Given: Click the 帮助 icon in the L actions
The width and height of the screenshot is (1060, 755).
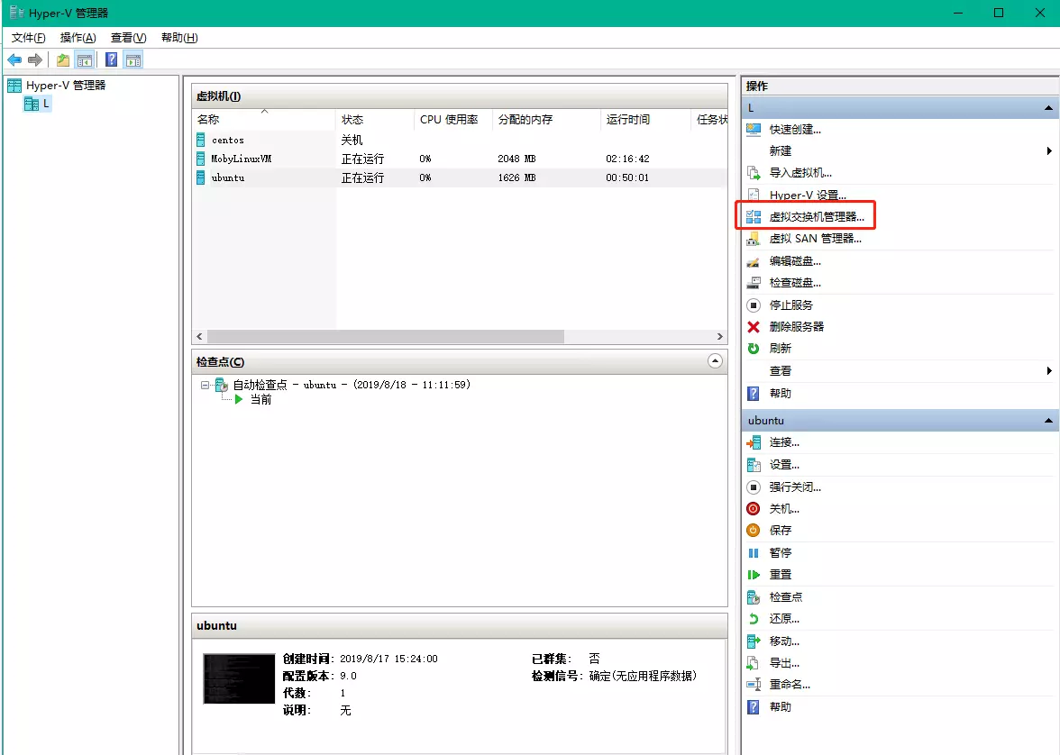Looking at the screenshot, I should pyautogui.click(x=754, y=394).
